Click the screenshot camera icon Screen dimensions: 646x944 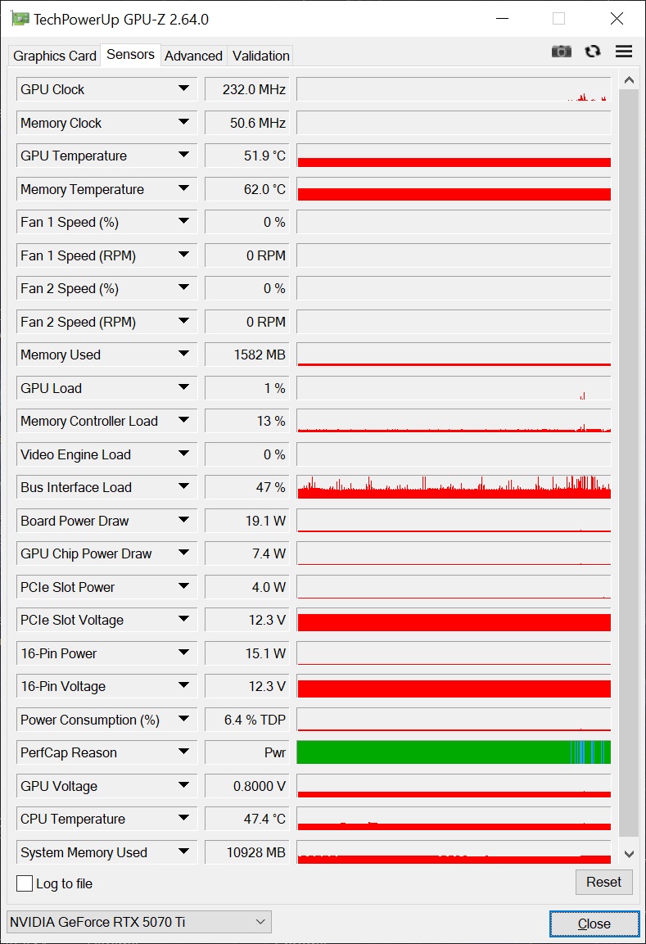tap(561, 52)
